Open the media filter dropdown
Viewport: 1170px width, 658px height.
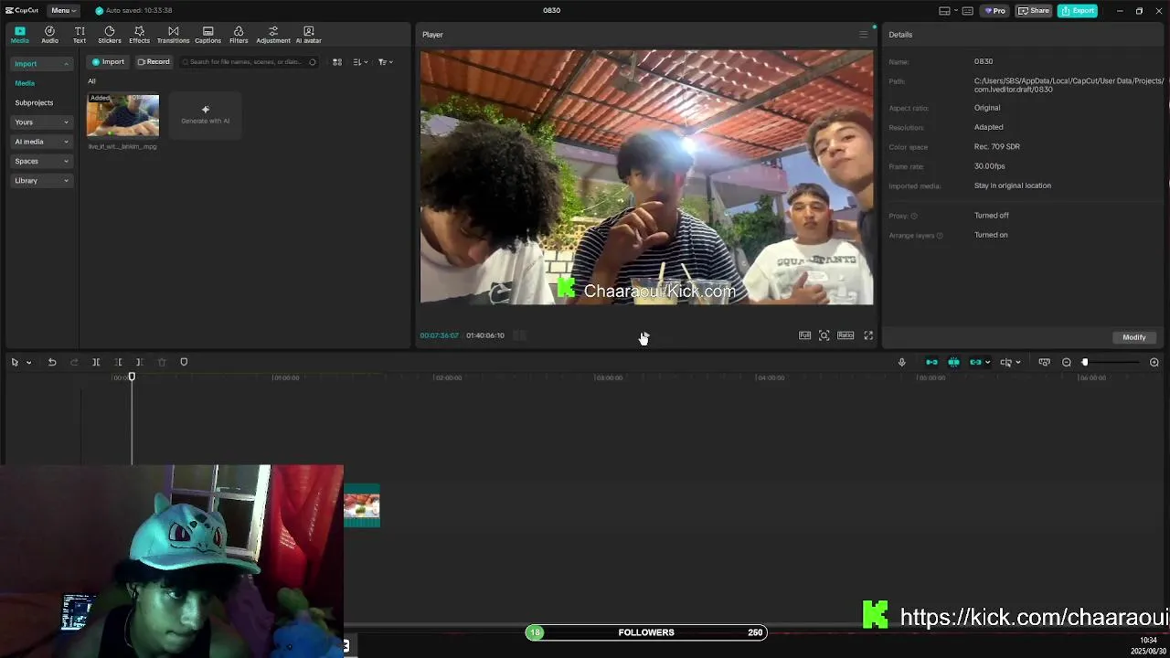385,62
